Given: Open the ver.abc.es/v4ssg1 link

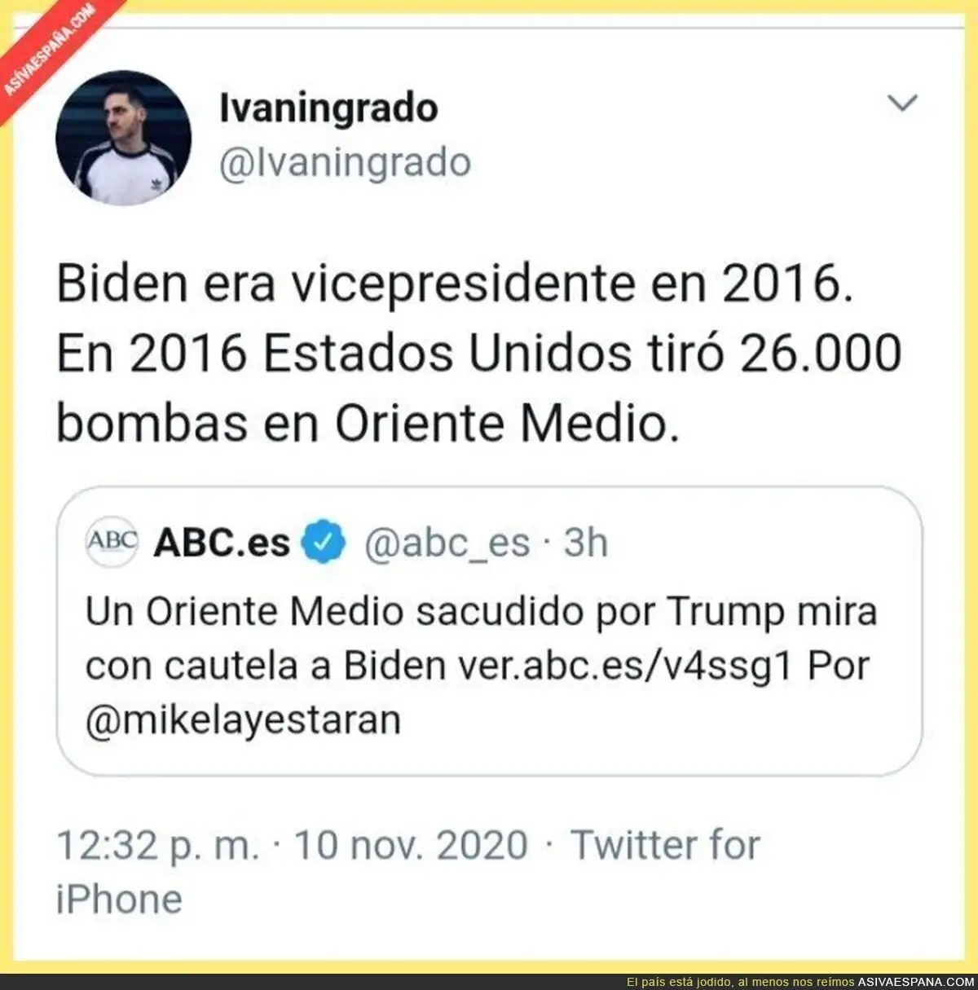Looking at the screenshot, I should 625,666.
